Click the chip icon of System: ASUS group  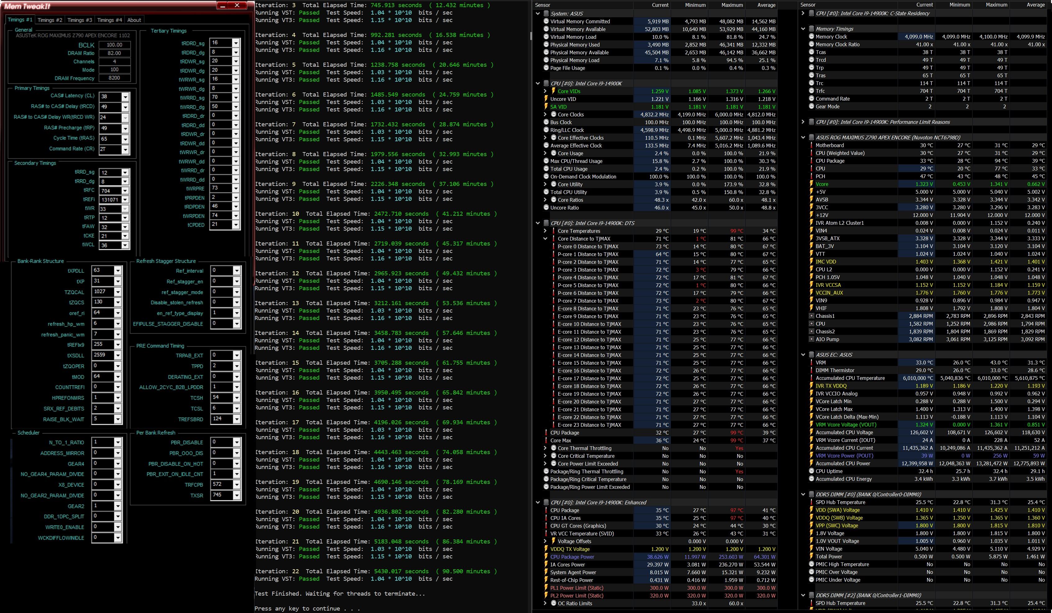coord(546,13)
